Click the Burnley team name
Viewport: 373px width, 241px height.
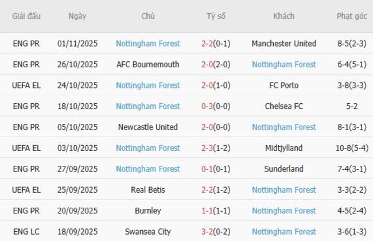click(147, 211)
